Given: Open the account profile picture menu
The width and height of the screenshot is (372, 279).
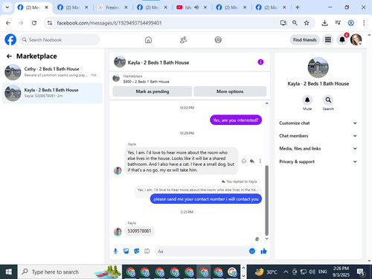Looking at the screenshot, I should [356, 39].
